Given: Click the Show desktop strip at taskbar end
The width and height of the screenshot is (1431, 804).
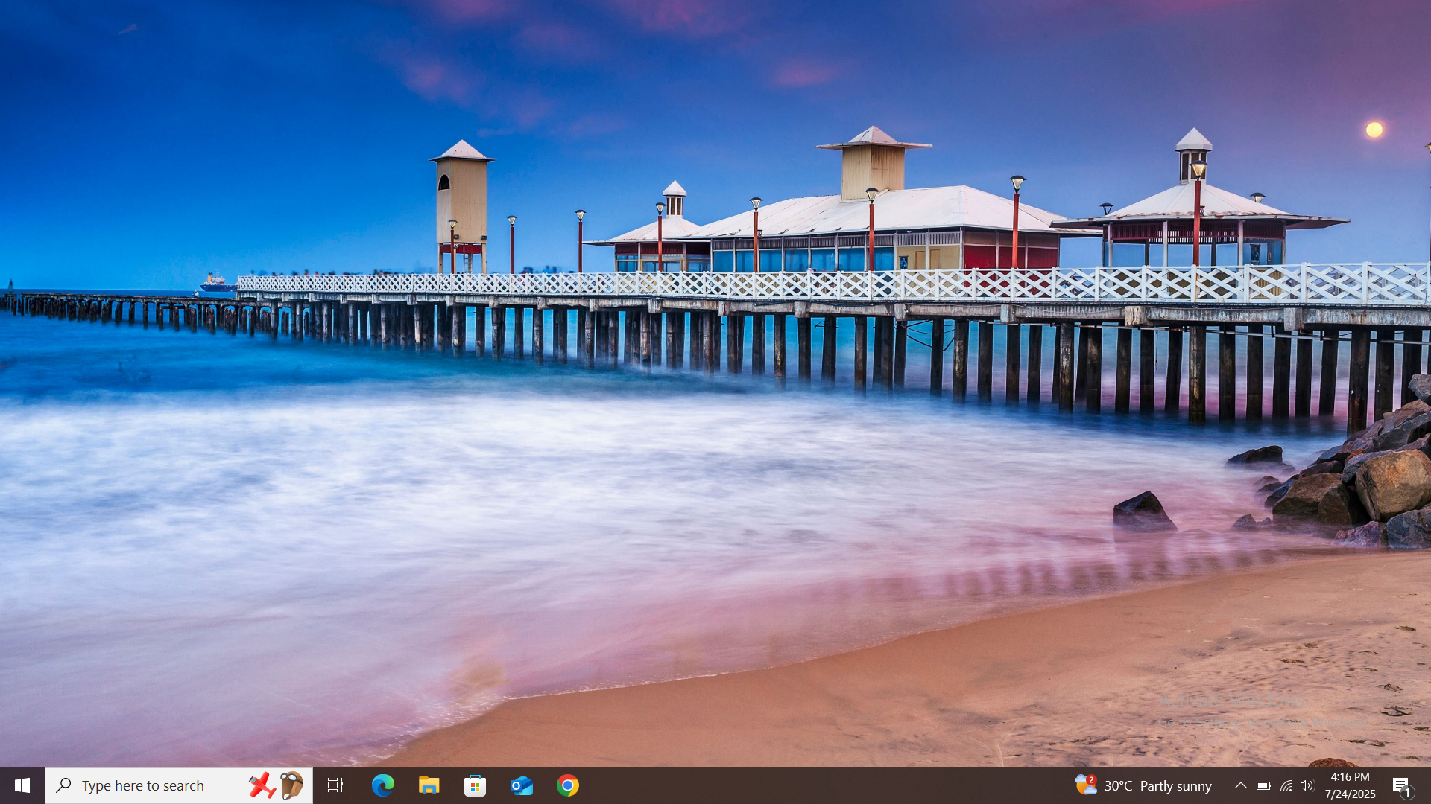Looking at the screenshot, I should [1428, 785].
